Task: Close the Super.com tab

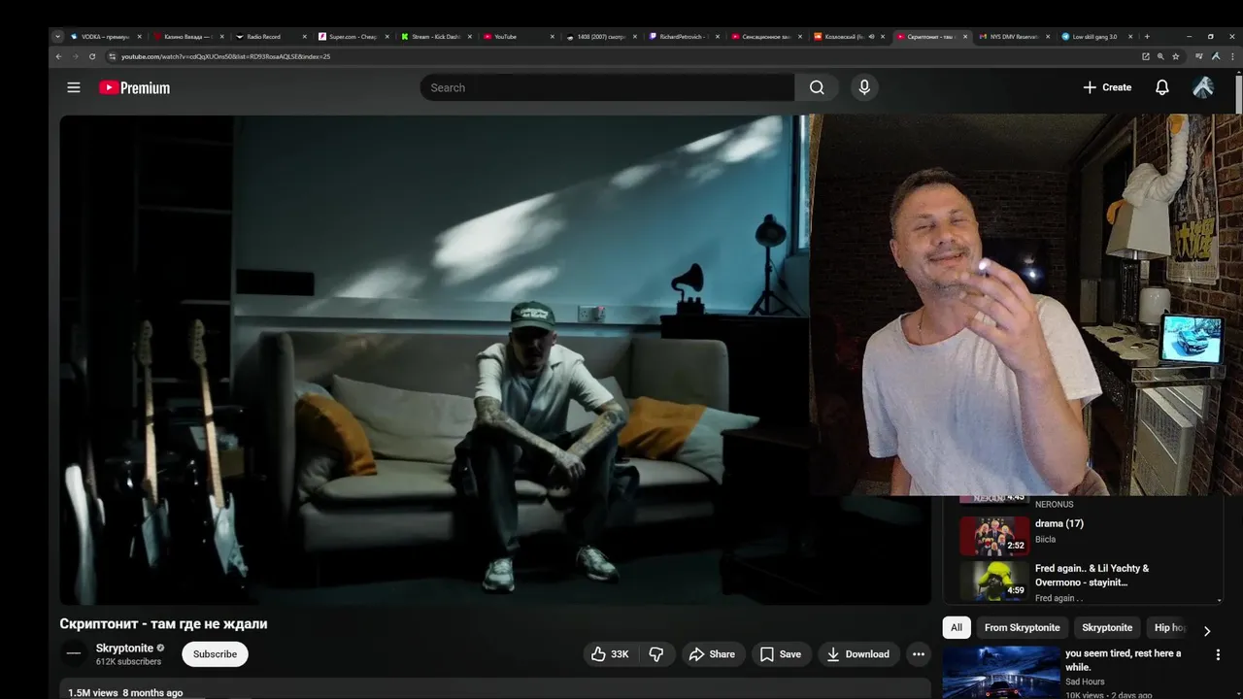Action: pyautogui.click(x=387, y=37)
